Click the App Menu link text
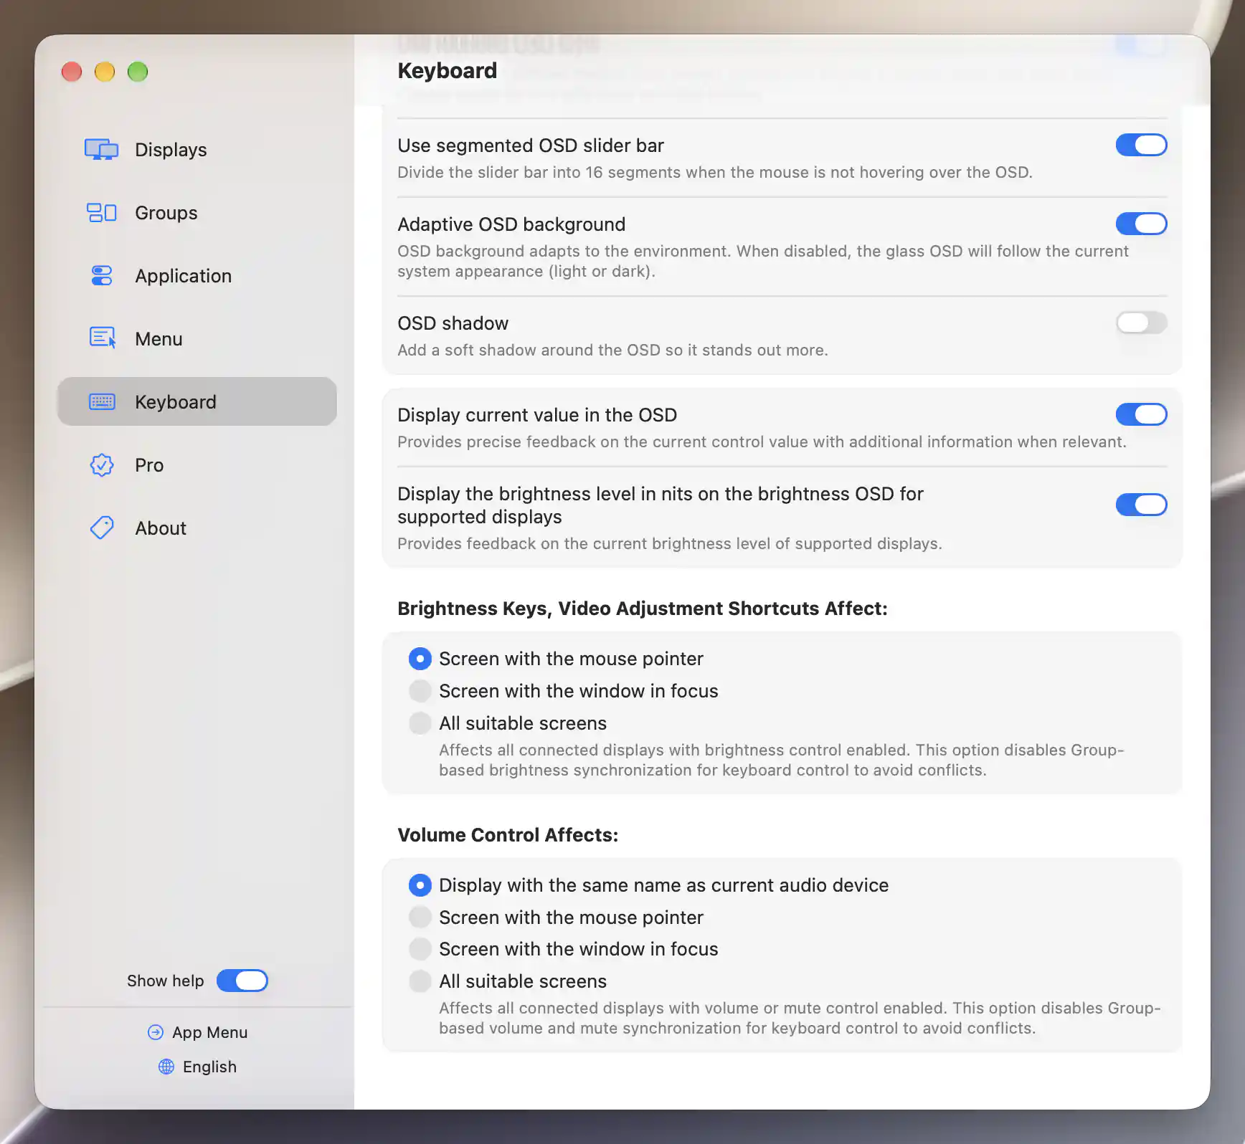Screen dimensions: 1245x1144 pos(209,1032)
